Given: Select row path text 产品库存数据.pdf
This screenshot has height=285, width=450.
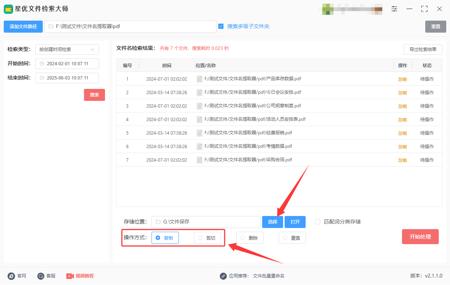Looking at the screenshot, I should tap(253, 79).
